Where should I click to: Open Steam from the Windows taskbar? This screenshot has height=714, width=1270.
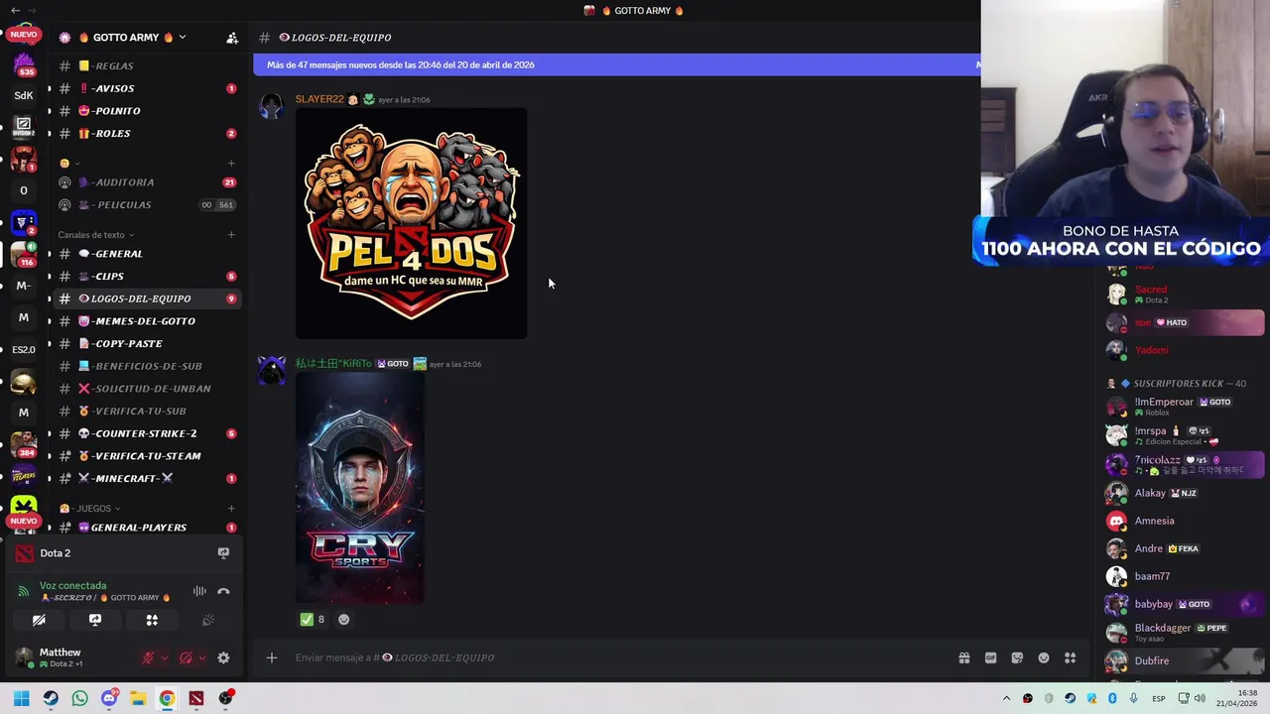tap(51, 698)
